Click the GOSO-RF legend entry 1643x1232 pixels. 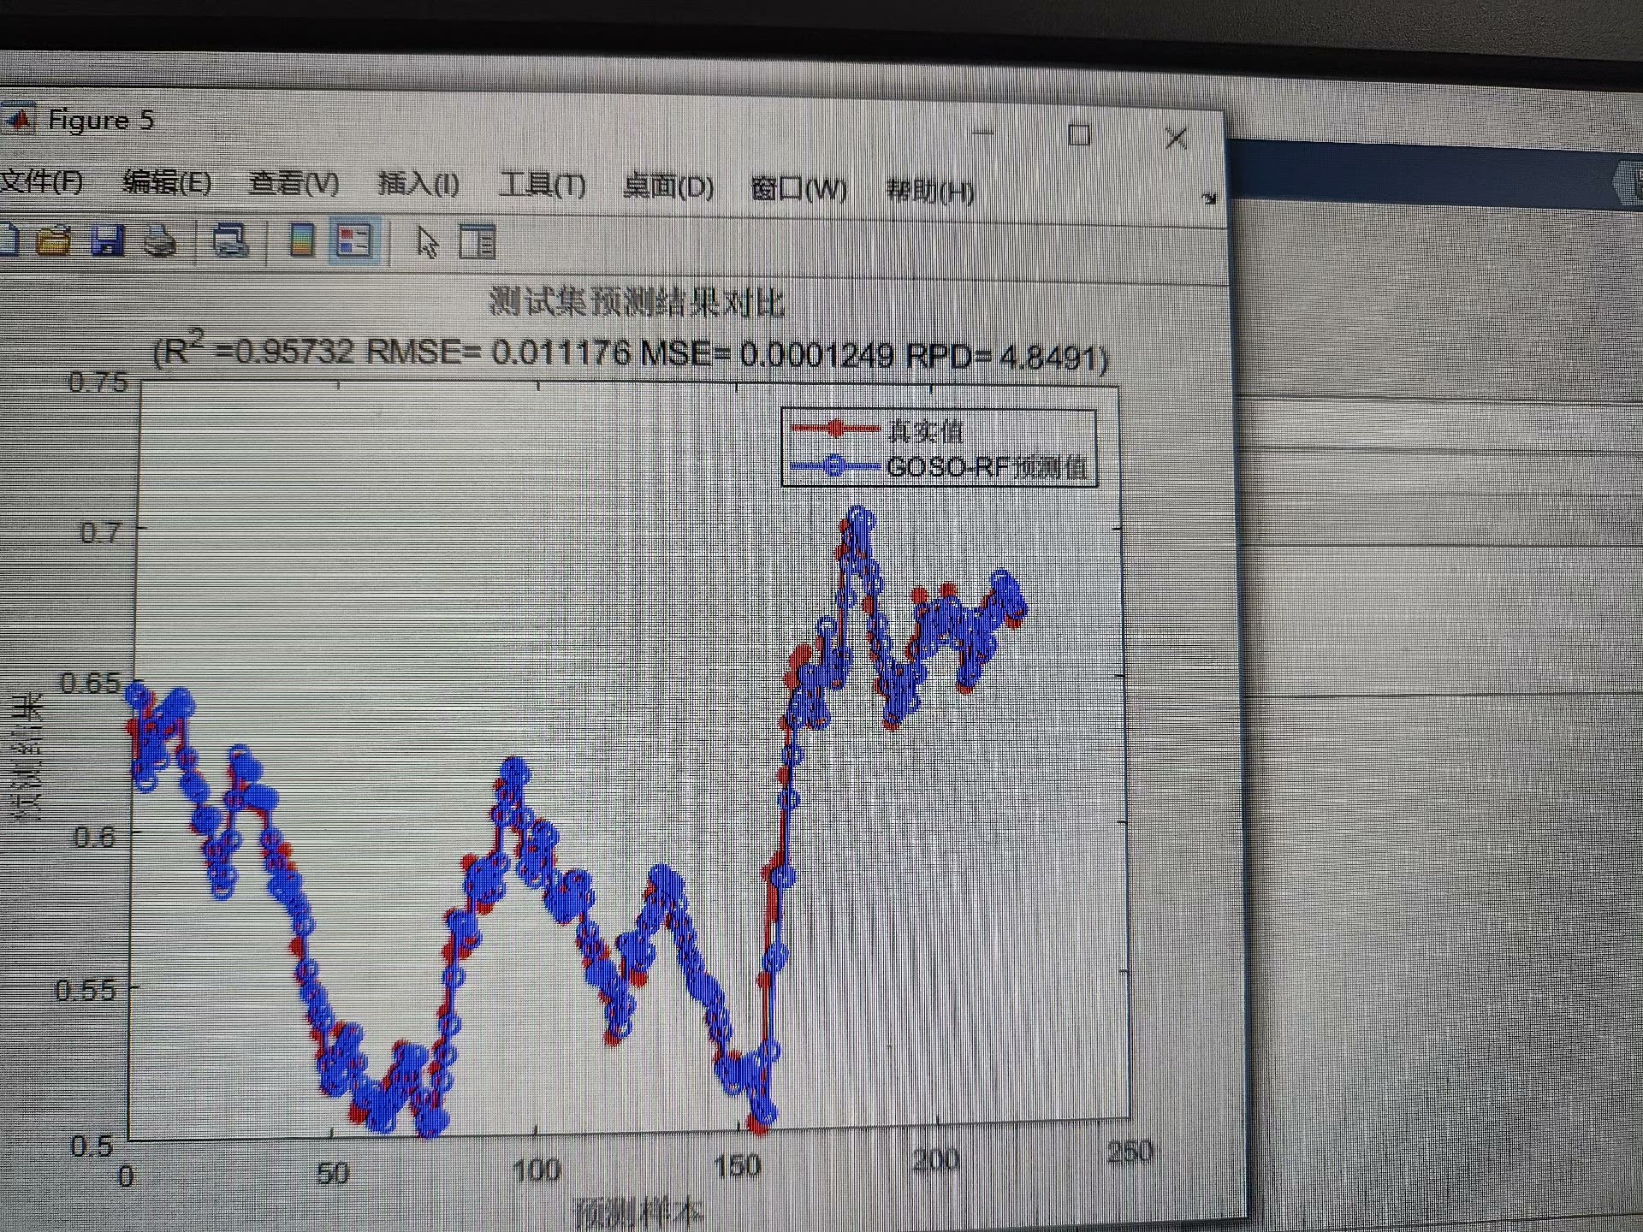click(986, 467)
